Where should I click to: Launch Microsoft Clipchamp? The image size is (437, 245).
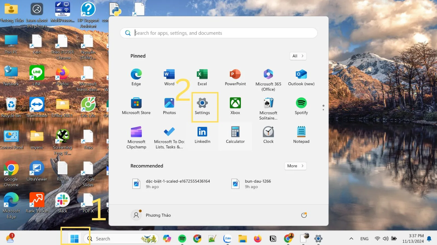[136, 135]
